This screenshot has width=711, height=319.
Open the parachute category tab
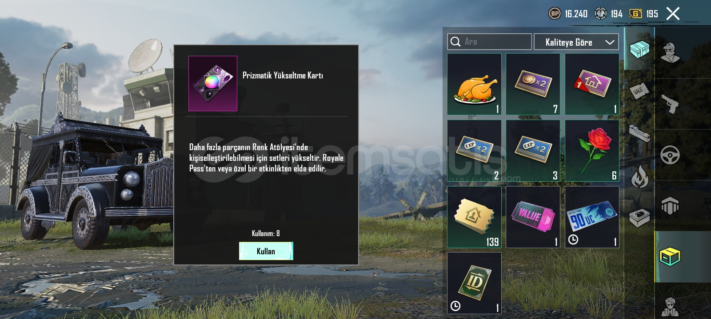click(x=670, y=206)
